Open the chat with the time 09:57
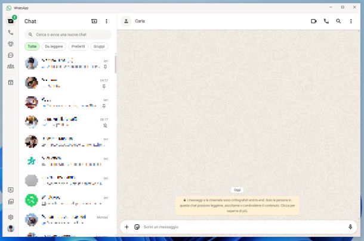The image size is (364, 241). coord(67,83)
